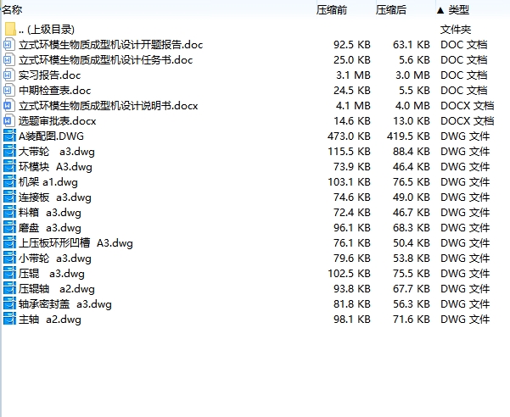This screenshot has height=417, width=510.
Task: Click the Word icon beside 开题报告.doc
Action: pyautogui.click(x=8, y=44)
